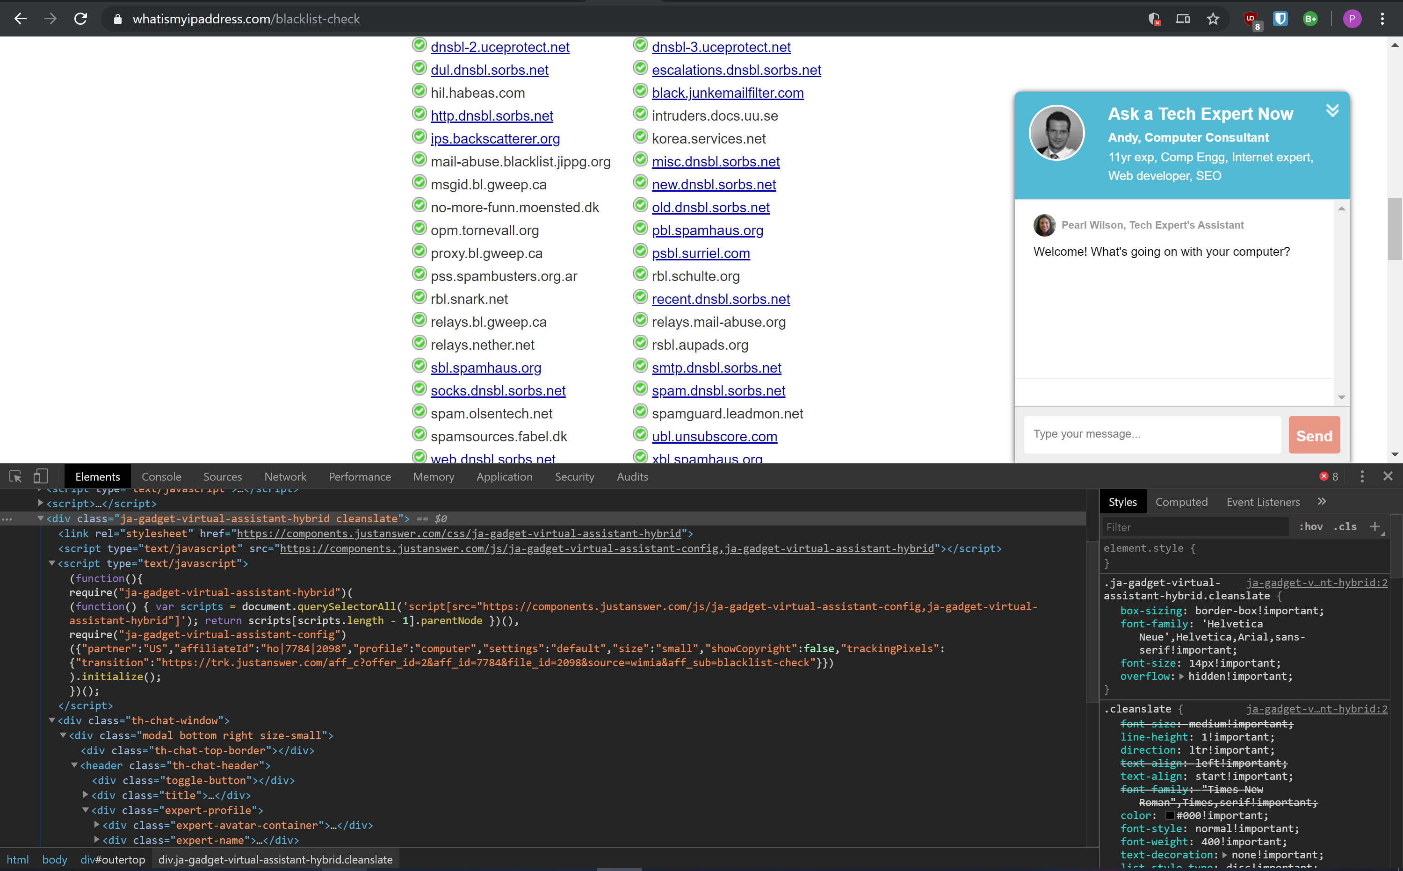Minimize the chat widget with the double chevron
The image size is (1403, 871).
(x=1333, y=110)
